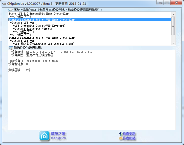This screenshot has width=184, height=145.
Task: Minimize the ChipGenius window
Action: (x=160, y=3)
